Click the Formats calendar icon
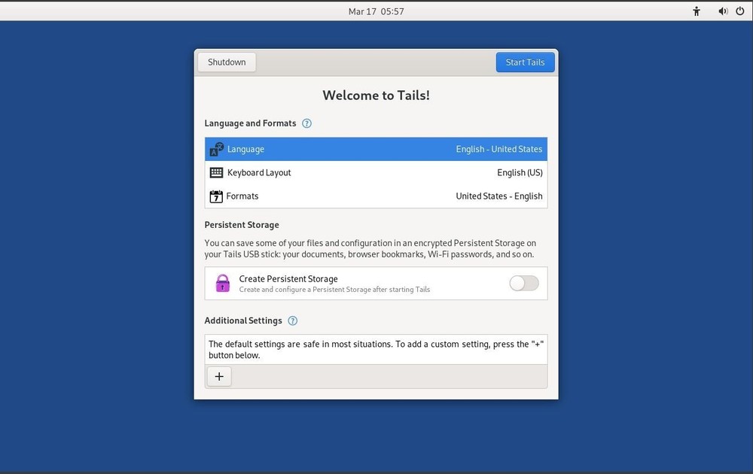This screenshot has height=474, width=753. pos(216,196)
